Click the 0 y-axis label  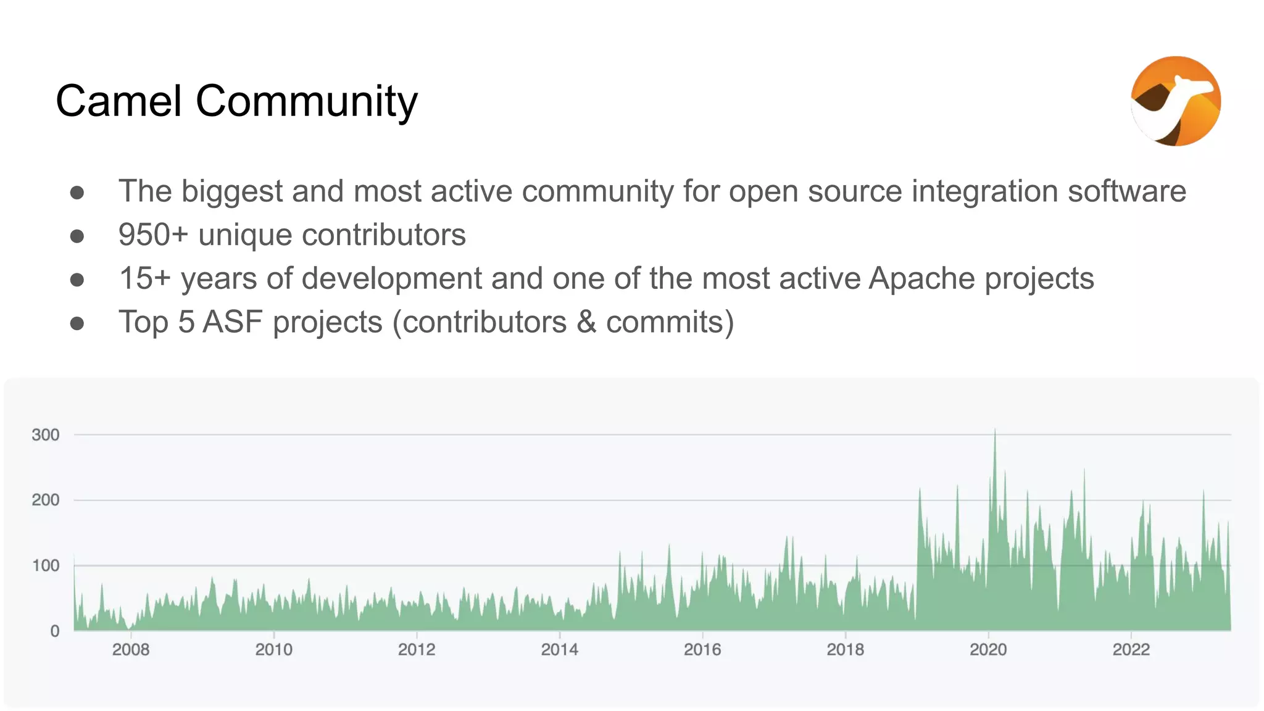click(55, 631)
